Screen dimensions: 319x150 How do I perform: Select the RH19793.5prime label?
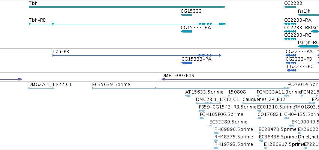click(x=234, y=144)
